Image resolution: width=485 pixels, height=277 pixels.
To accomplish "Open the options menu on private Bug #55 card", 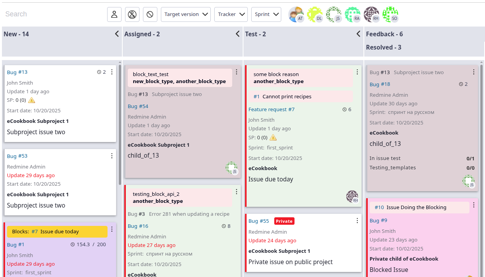I will 357,220.
